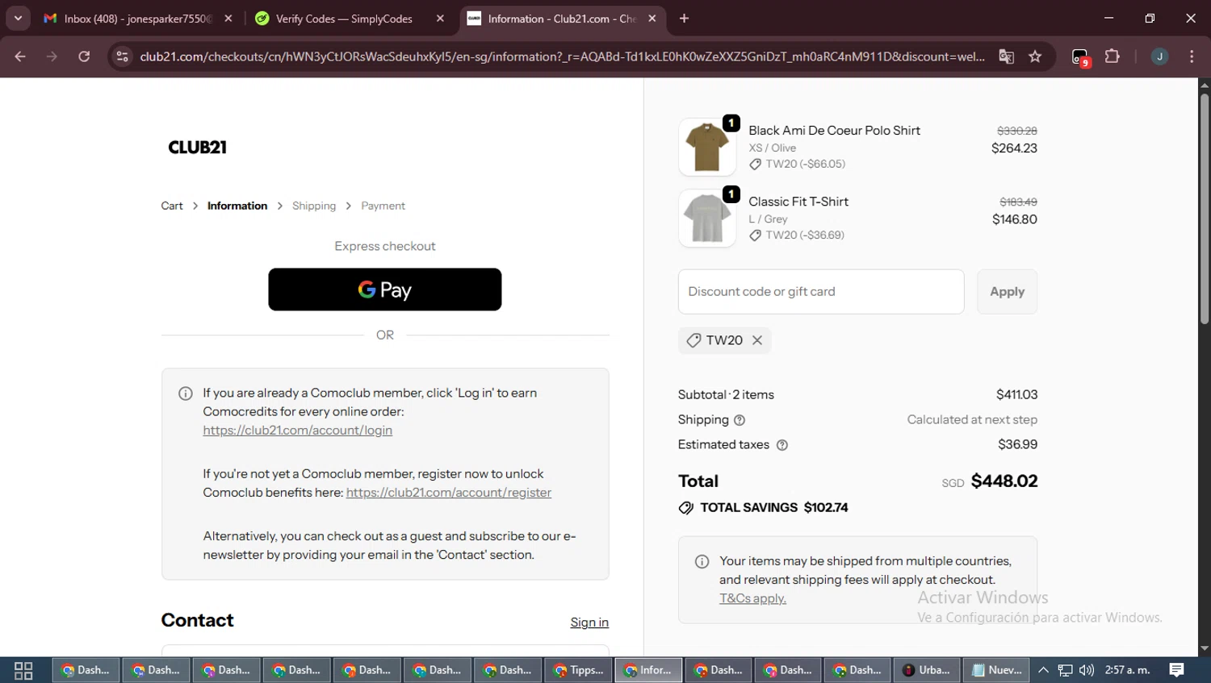Open the club21.com/account/register link
Screen dimensions: 1211x683
tap(449, 492)
